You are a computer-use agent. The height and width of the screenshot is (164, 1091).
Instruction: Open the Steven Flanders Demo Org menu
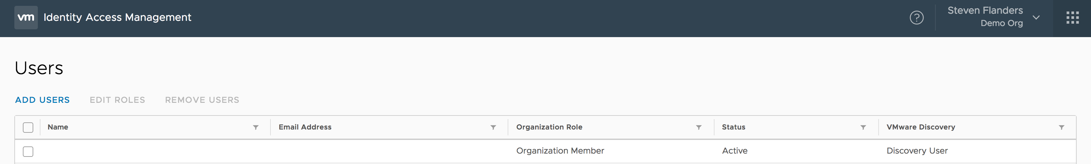985,17
